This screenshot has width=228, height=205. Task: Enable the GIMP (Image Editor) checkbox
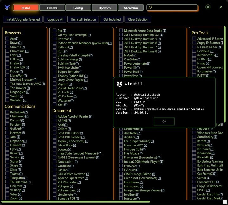[121, 174]
